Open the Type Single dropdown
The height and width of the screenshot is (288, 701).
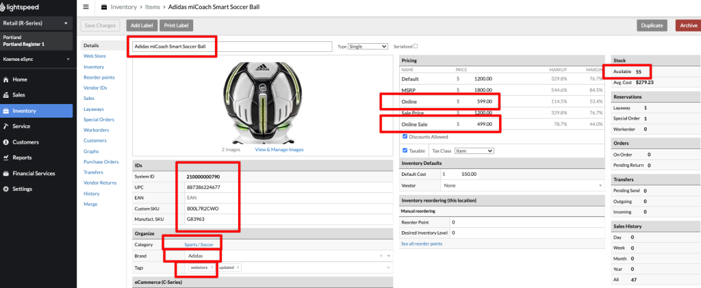(x=368, y=46)
